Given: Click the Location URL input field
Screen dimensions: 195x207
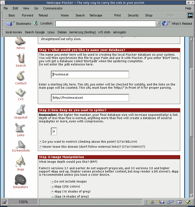Looking at the screenshot, I should coord(105,24).
